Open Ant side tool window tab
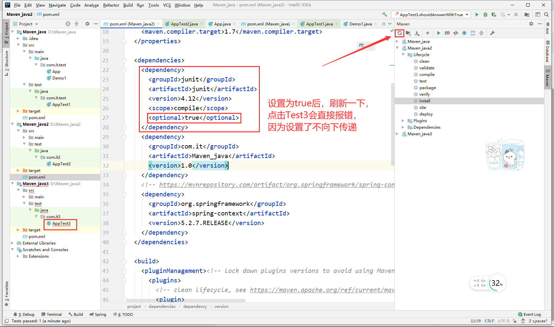554x327 pixels. click(x=548, y=28)
